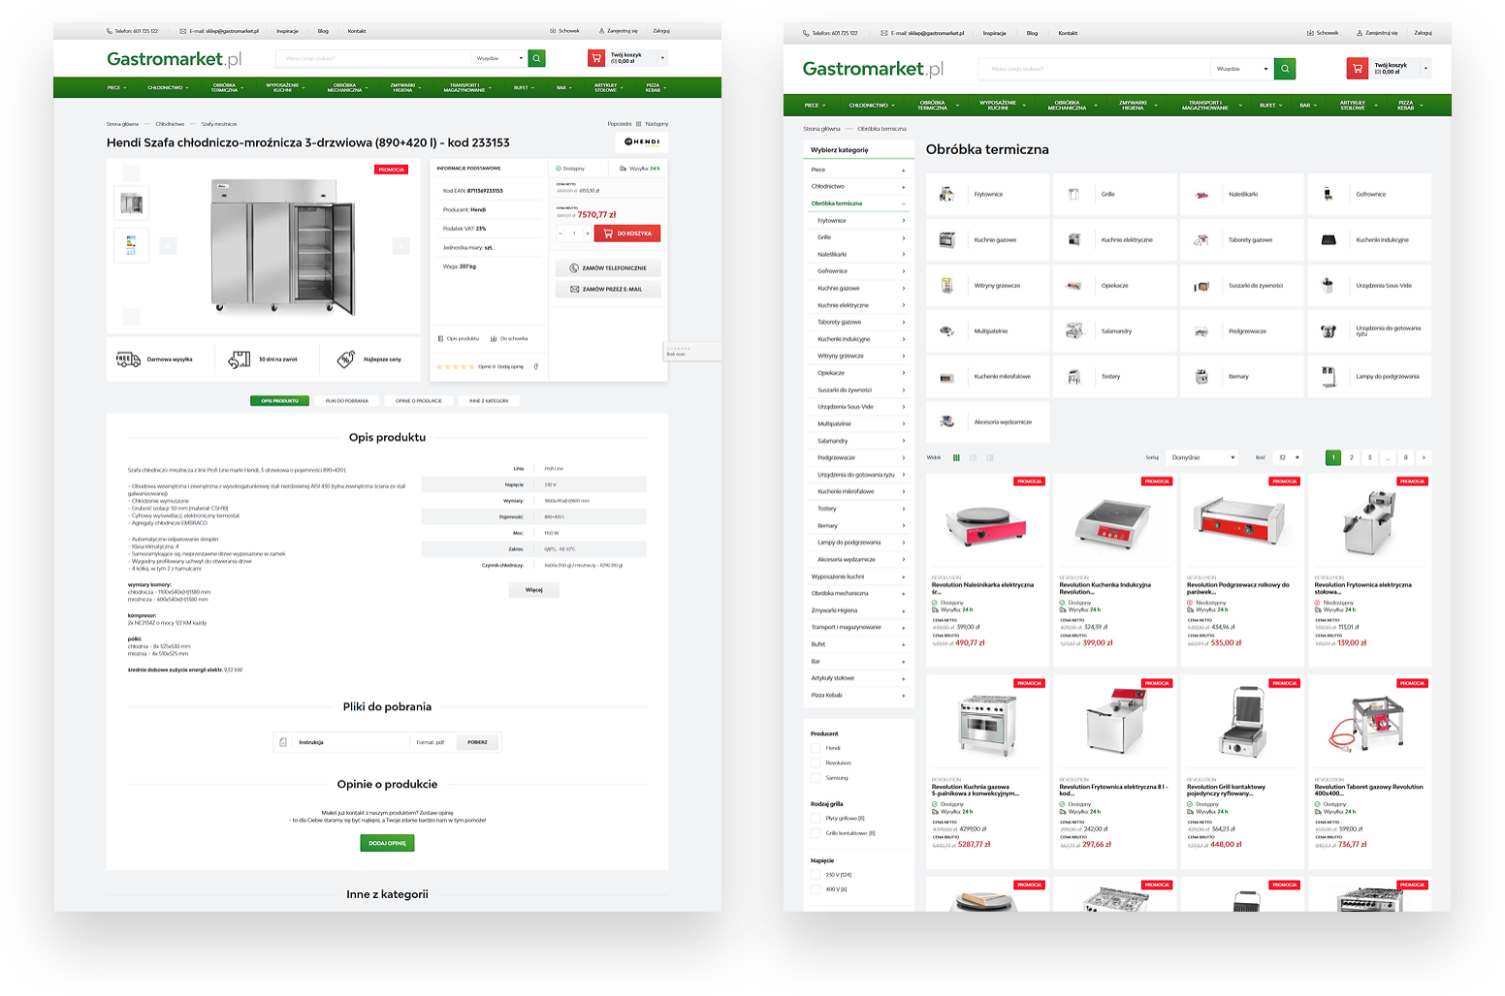Check the Hendi producer filter

pyautogui.click(x=816, y=748)
